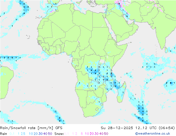Screen dimensions: 176x136
Task: Click the 'Snow:' legend label
Action: coord(59,134)
